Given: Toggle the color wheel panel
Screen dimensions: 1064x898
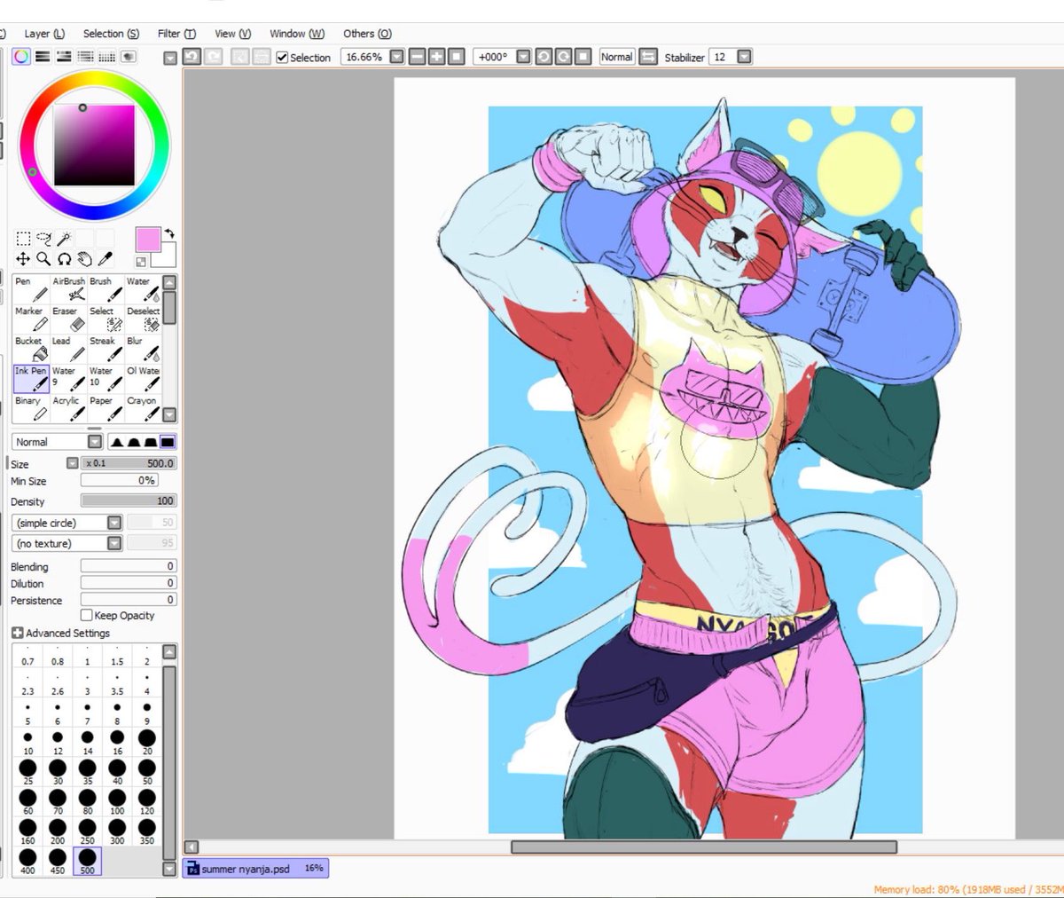Looking at the screenshot, I should click(x=21, y=57).
